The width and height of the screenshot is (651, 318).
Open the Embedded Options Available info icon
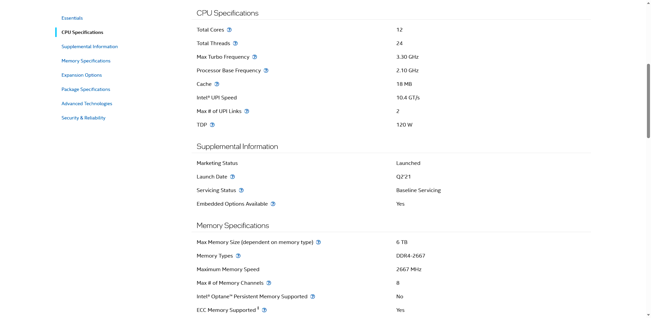[273, 204]
